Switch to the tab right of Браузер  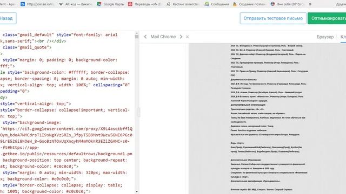[x=343, y=37]
